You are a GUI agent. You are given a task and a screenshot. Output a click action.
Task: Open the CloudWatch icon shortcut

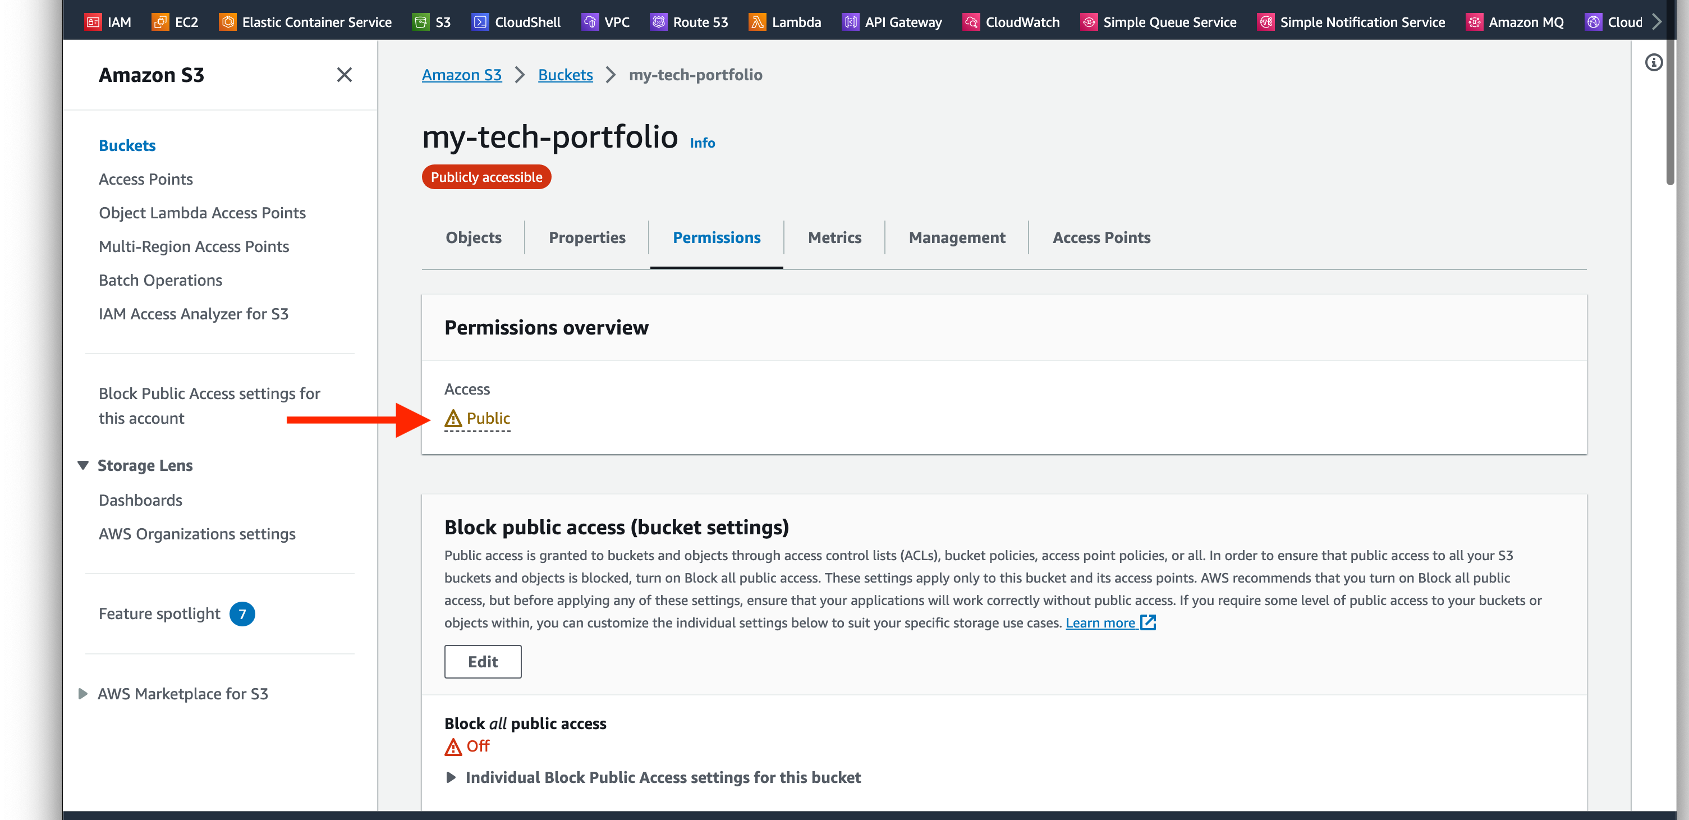point(971,22)
